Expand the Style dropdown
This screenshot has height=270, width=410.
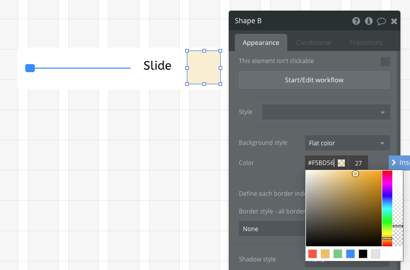(x=326, y=112)
